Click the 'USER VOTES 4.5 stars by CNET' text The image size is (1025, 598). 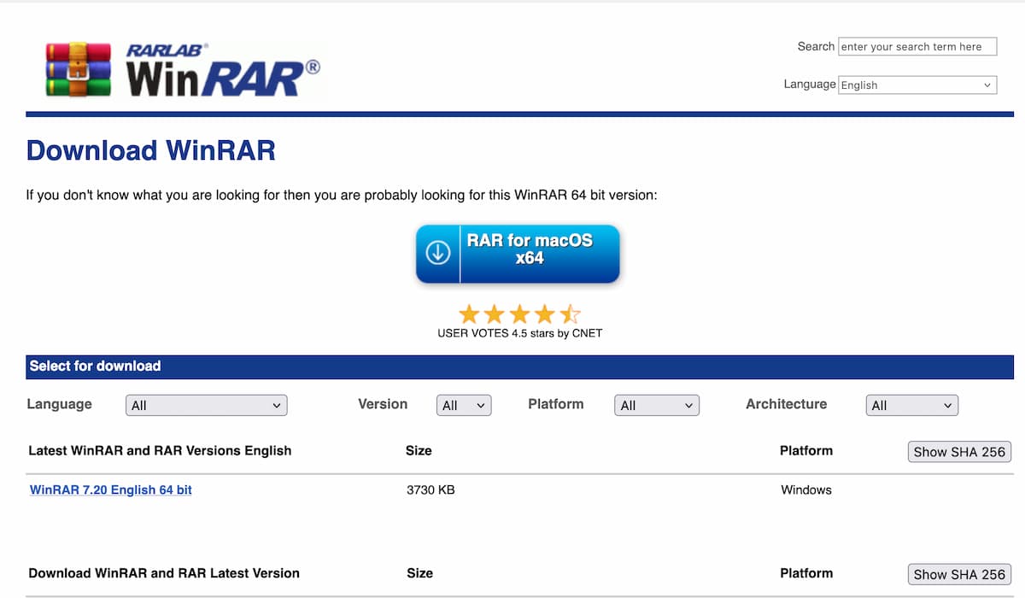[519, 333]
